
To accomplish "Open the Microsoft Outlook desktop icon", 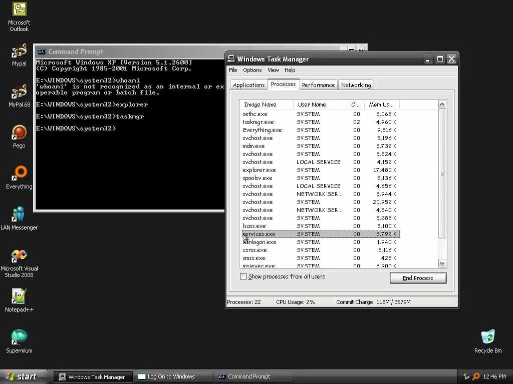I will point(19,16).
